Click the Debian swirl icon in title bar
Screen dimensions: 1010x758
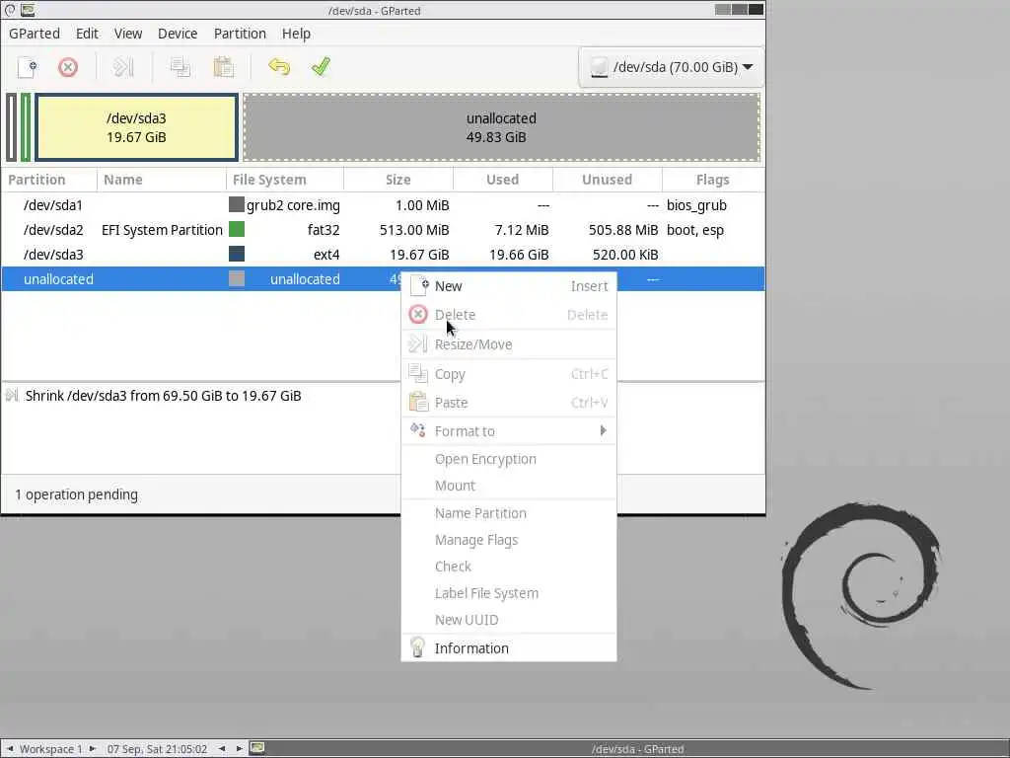(x=10, y=10)
